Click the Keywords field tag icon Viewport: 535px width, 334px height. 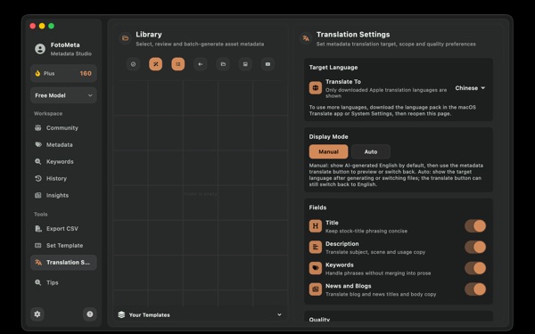[316, 268]
